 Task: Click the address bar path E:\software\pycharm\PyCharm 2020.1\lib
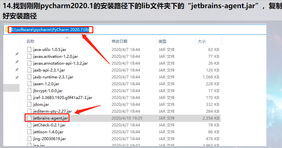coord(50,30)
